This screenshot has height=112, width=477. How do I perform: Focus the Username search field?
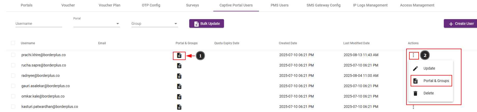click(39, 24)
